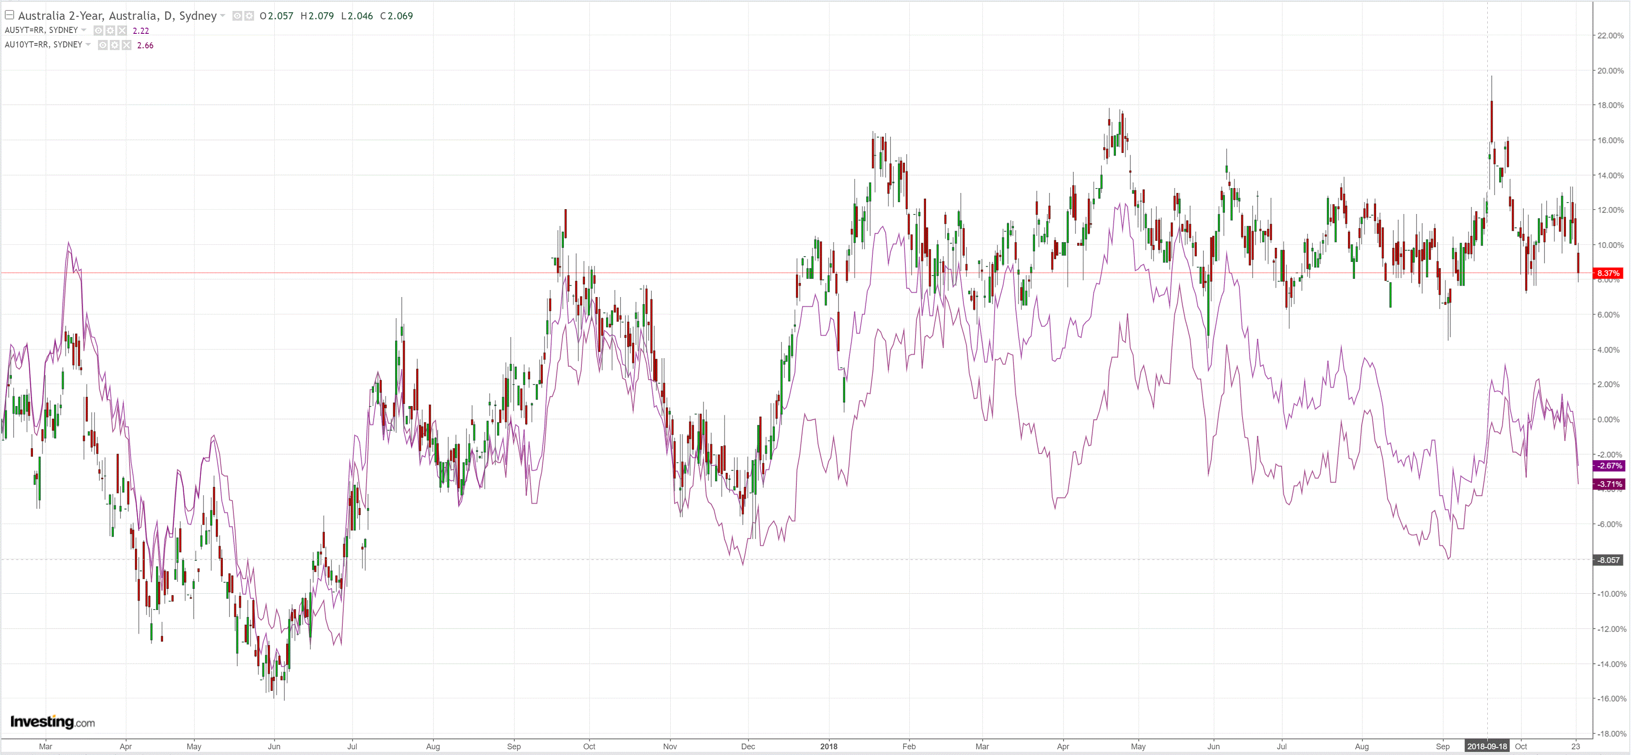Click the AU5YT=RR, SYDNEY legend title

[41, 30]
